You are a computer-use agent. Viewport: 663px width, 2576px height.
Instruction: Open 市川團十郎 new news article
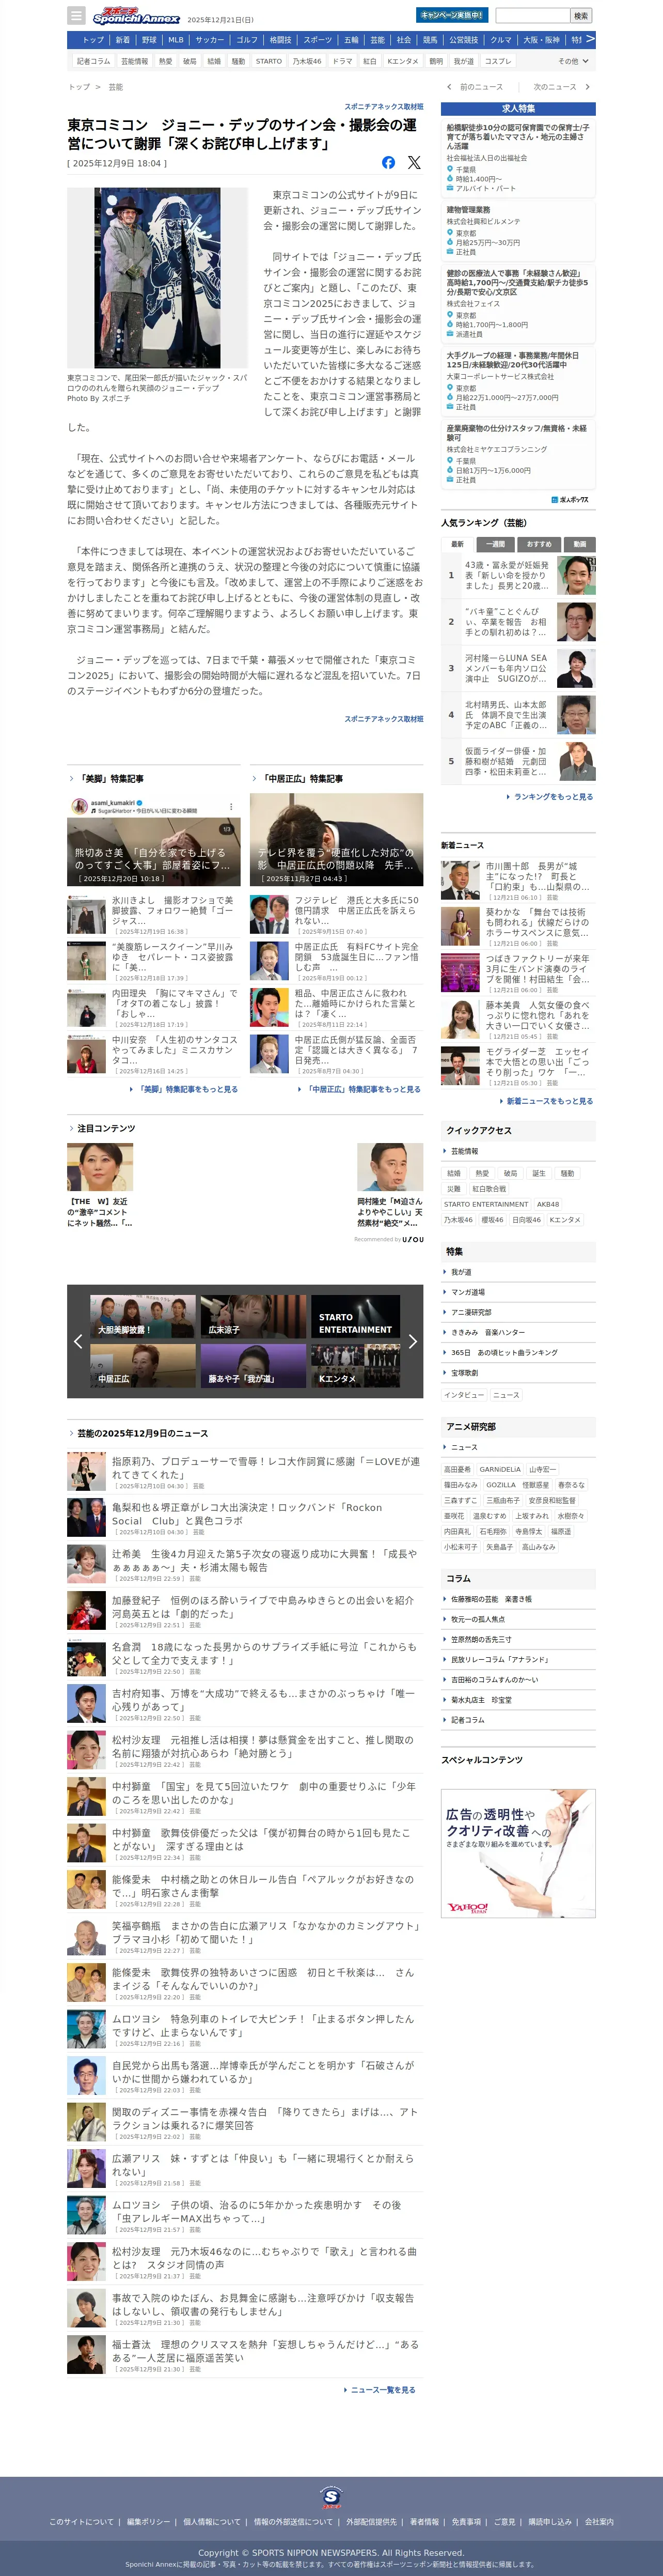tap(518, 881)
